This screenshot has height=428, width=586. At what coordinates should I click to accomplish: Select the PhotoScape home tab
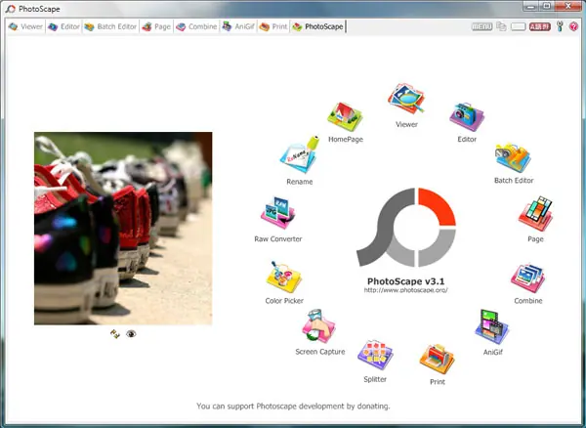(318, 27)
